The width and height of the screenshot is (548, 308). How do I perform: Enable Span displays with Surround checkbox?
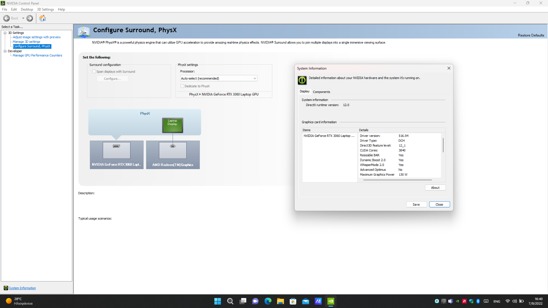(x=94, y=72)
